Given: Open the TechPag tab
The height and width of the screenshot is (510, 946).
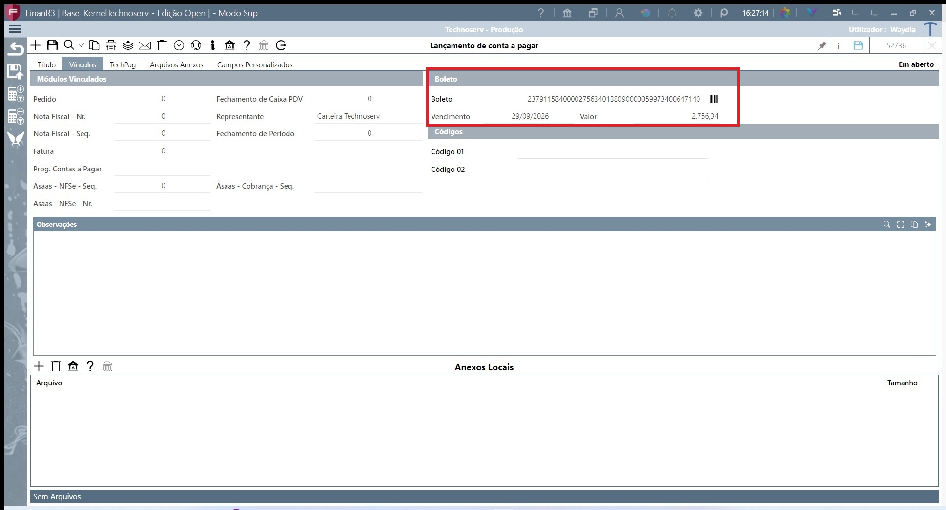Looking at the screenshot, I should (123, 64).
